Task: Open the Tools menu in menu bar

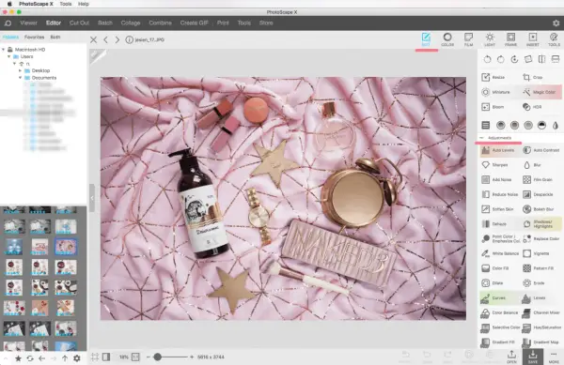Action: click(66, 4)
